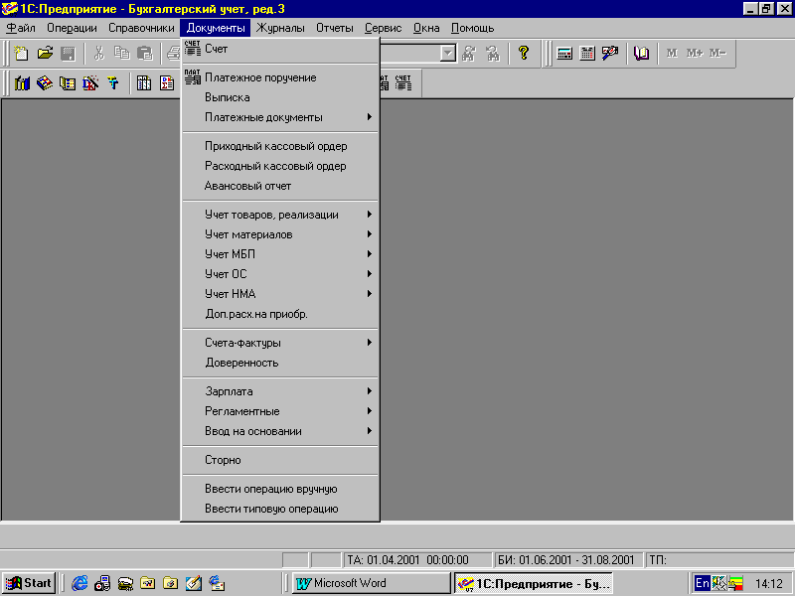This screenshot has height=596, width=795.
Task: Open the purple book description icon
Action: tap(641, 54)
